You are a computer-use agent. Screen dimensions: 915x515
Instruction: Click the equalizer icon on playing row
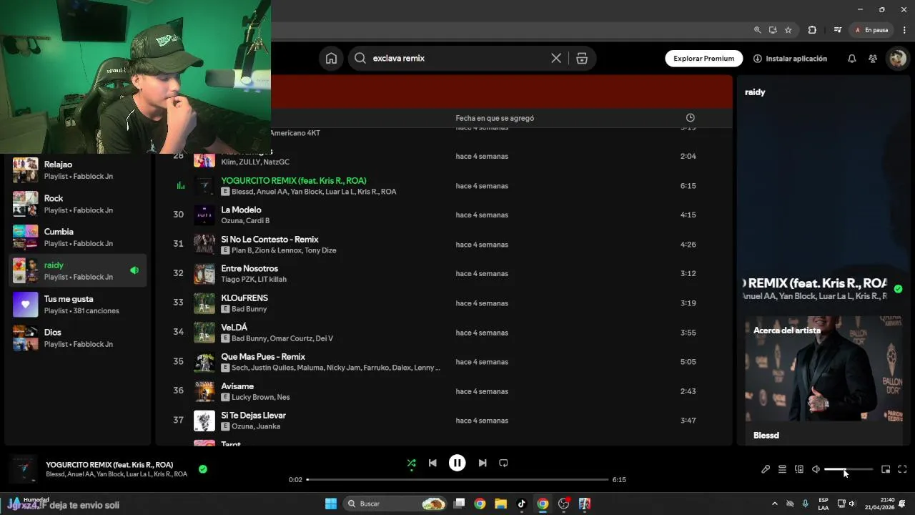(180, 186)
